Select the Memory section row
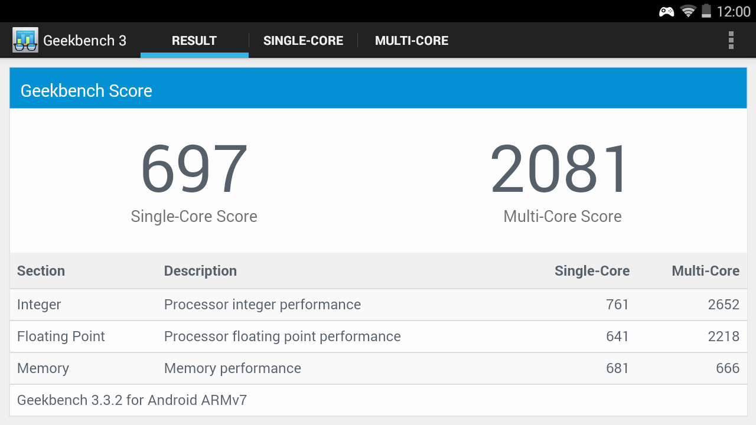 pos(379,368)
